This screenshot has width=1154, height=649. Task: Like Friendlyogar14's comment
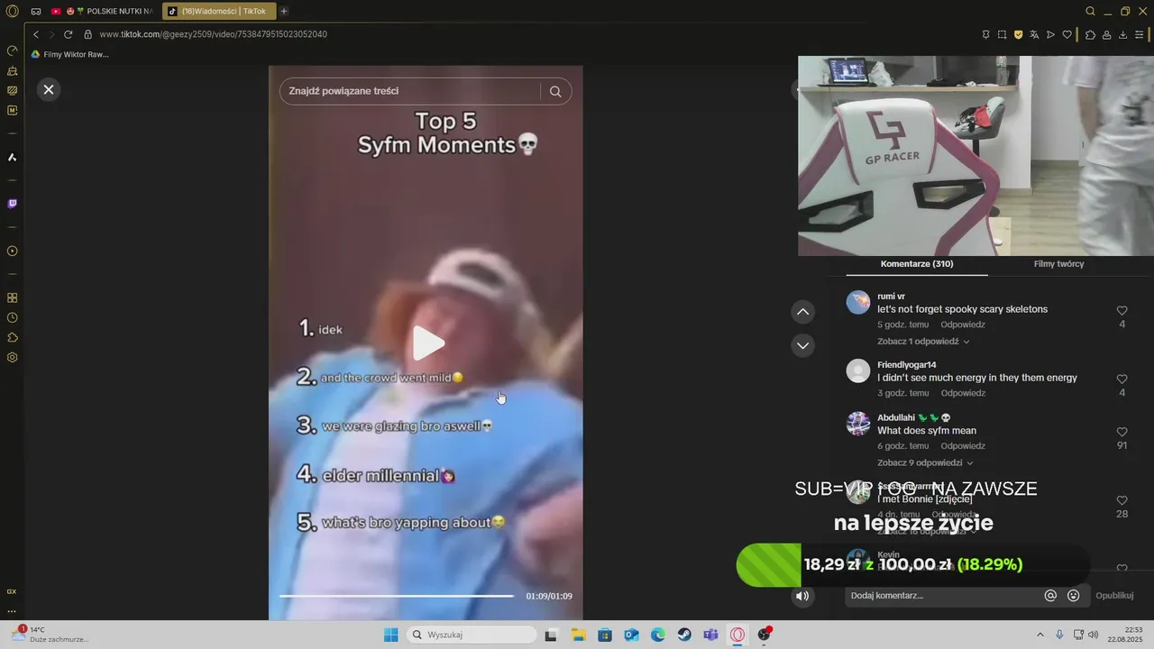coord(1122,379)
